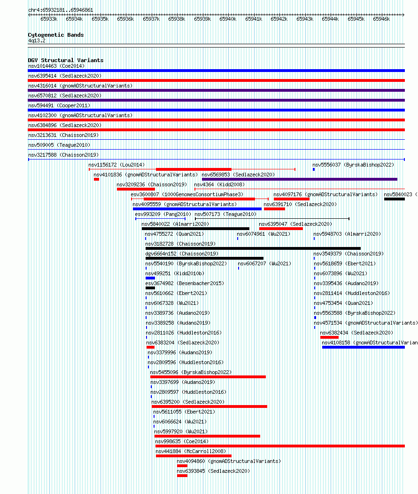The height and width of the screenshot is (494, 418).
Task: Open nsv6382434 (Sedlazeck2020) variant
Action: (356, 333)
